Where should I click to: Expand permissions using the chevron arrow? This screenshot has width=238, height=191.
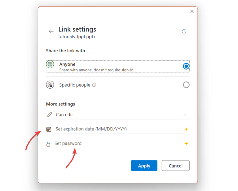click(185, 115)
